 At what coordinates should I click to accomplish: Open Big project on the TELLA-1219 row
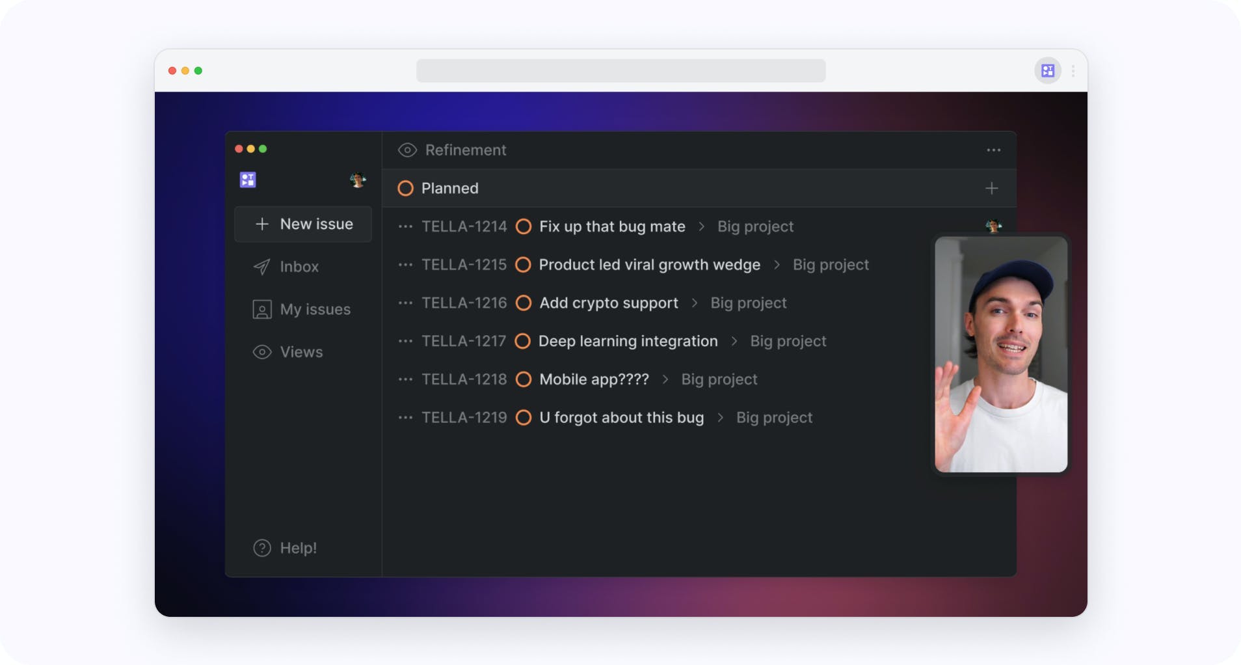[x=774, y=418]
